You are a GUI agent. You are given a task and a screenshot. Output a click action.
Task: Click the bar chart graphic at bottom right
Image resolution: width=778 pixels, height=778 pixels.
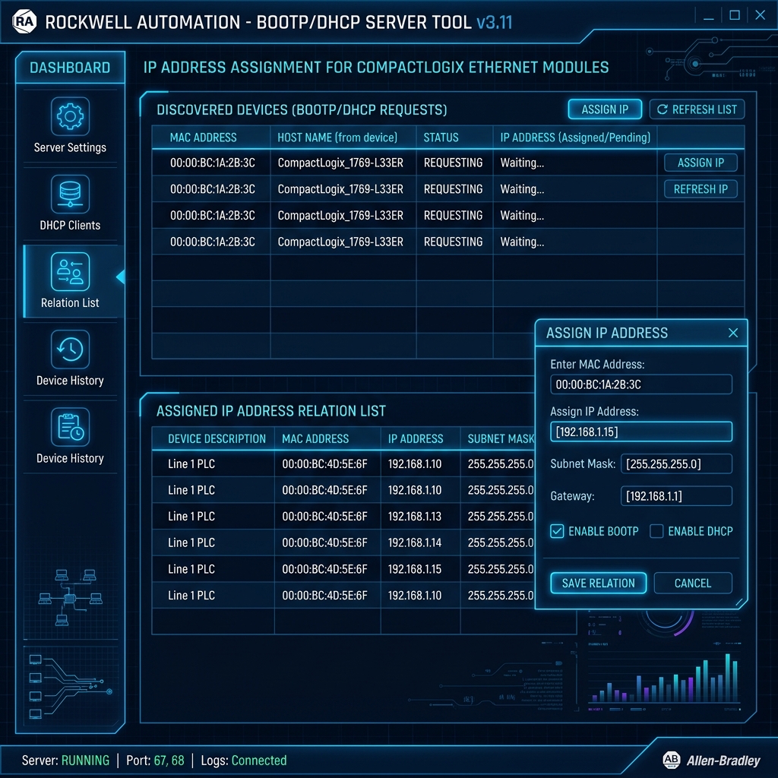pos(664,678)
